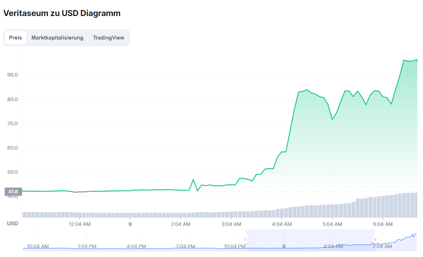
Task: Click the 80.0 y-axis label
Action: 13,99
